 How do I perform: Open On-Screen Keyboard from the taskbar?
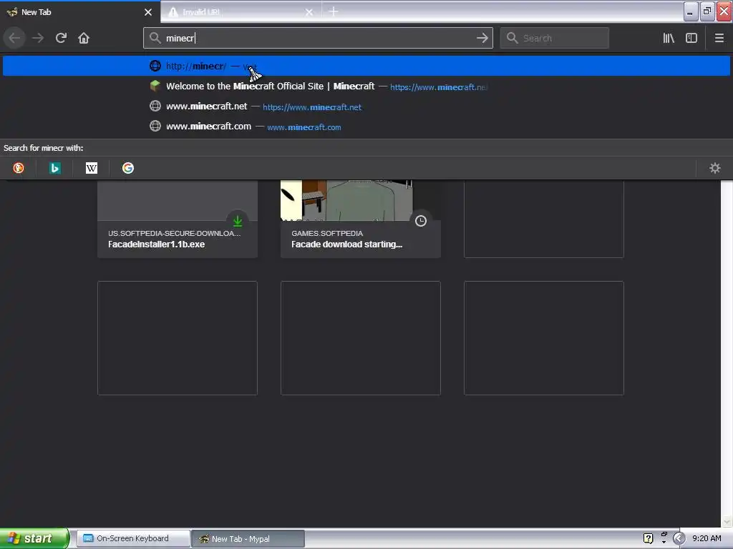tap(132, 538)
